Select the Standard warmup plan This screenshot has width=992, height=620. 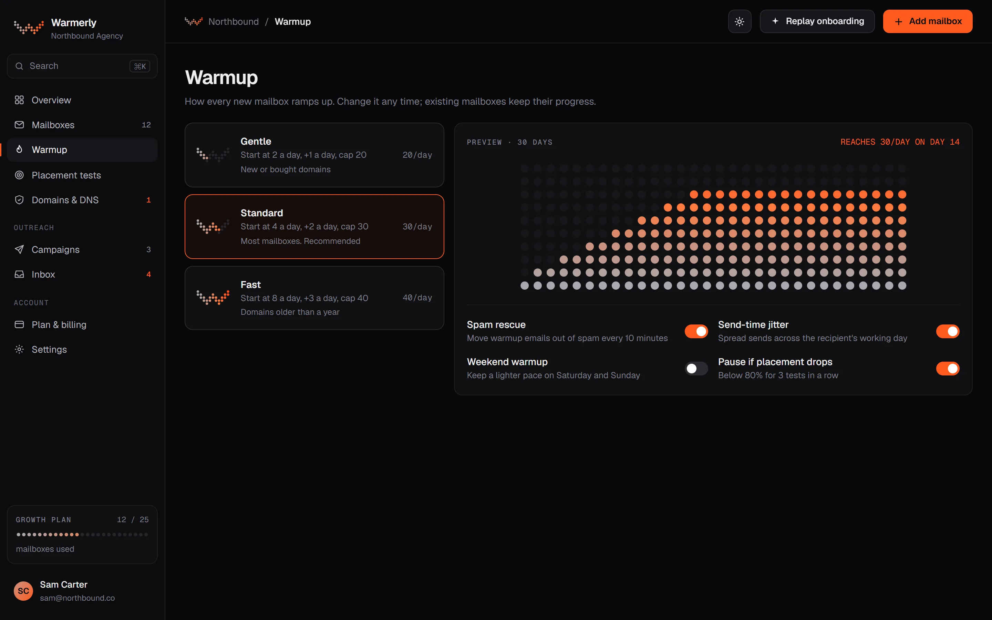point(314,227)
